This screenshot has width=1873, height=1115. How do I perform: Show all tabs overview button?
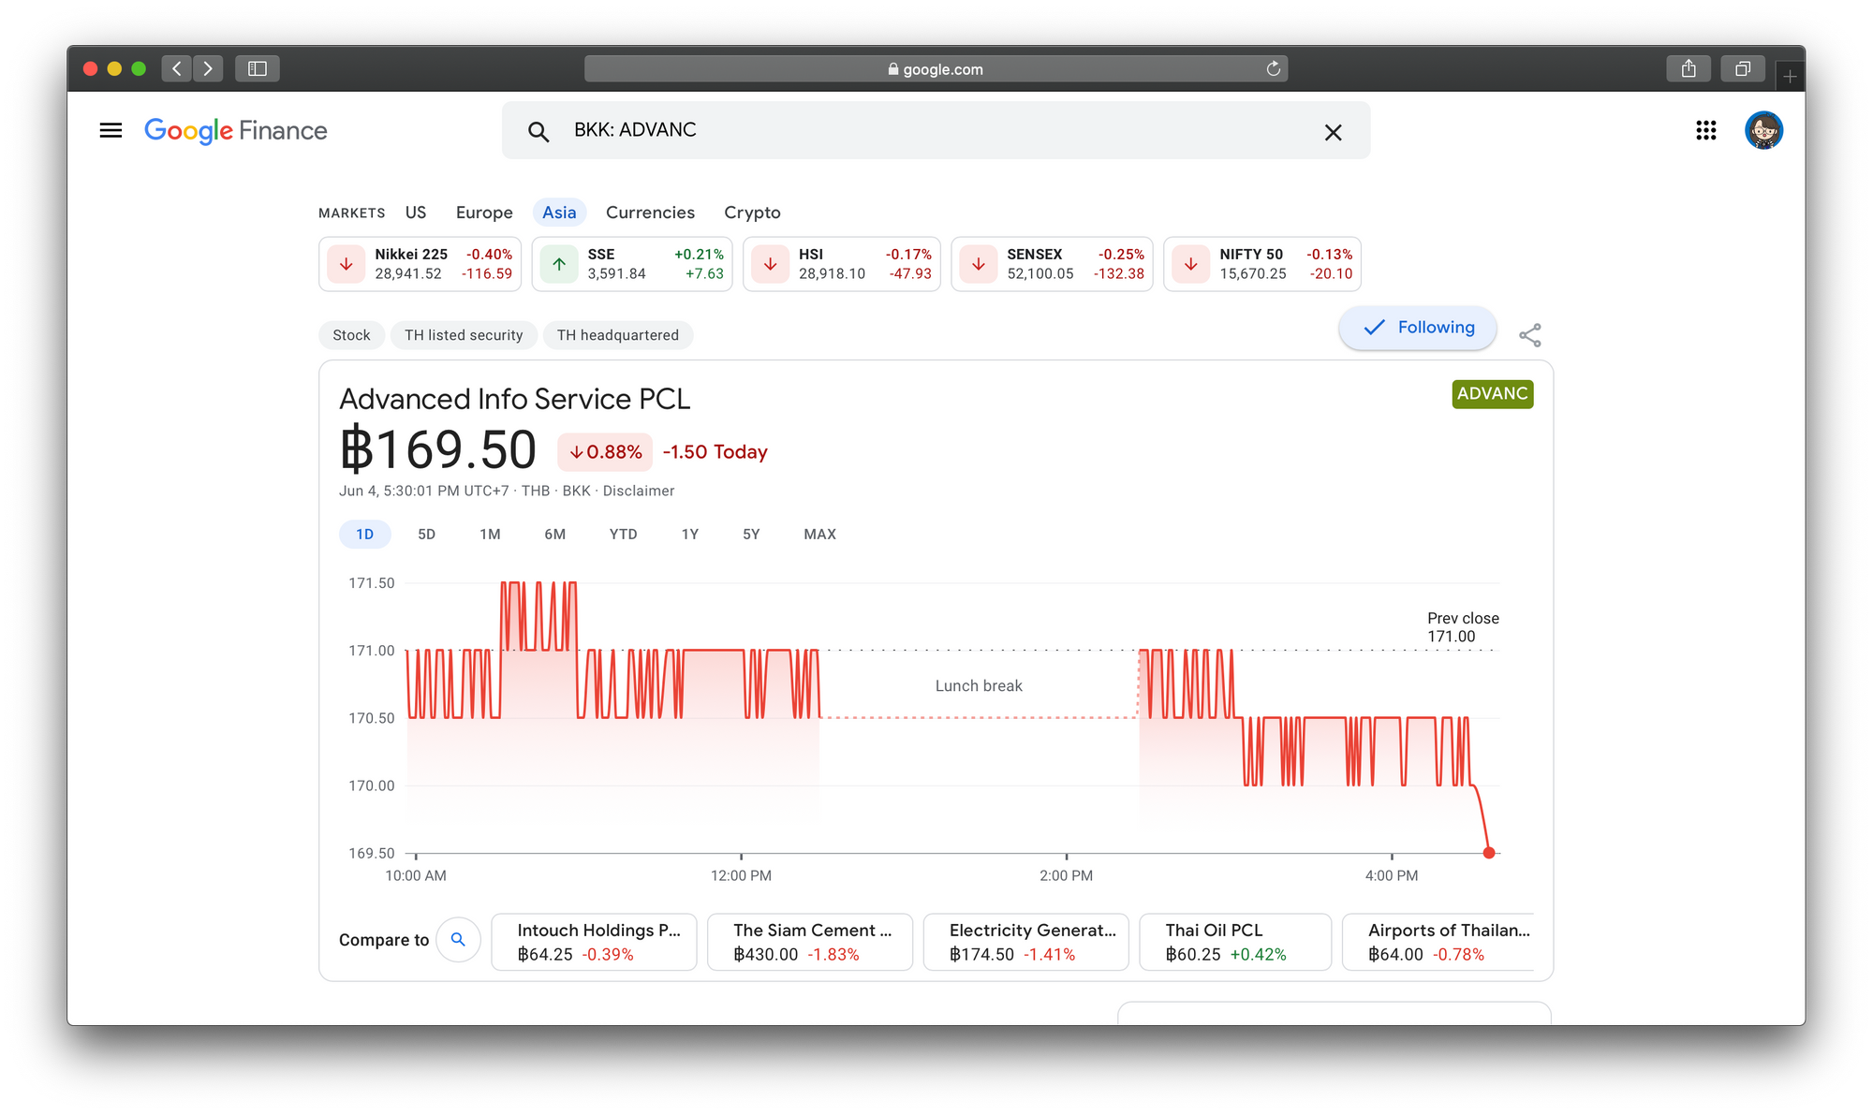point(1743,68)
